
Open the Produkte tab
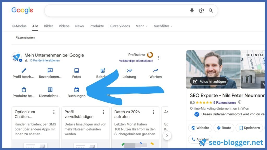tap(96, 26)
